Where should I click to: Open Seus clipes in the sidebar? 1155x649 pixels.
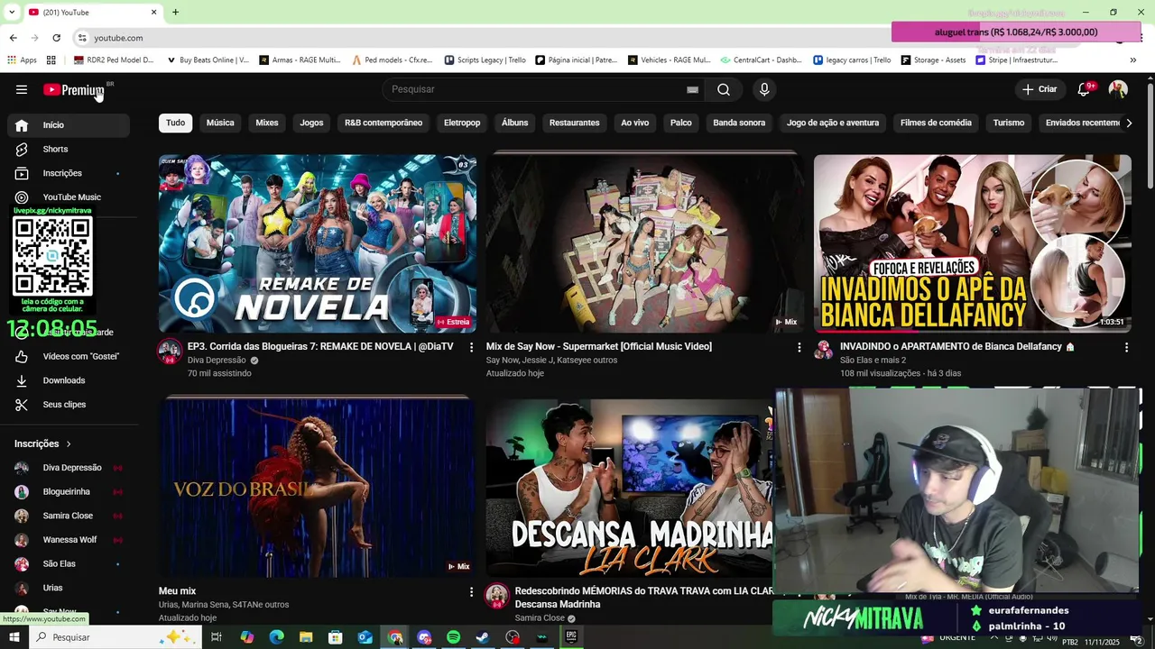click(x=69, y=405)
